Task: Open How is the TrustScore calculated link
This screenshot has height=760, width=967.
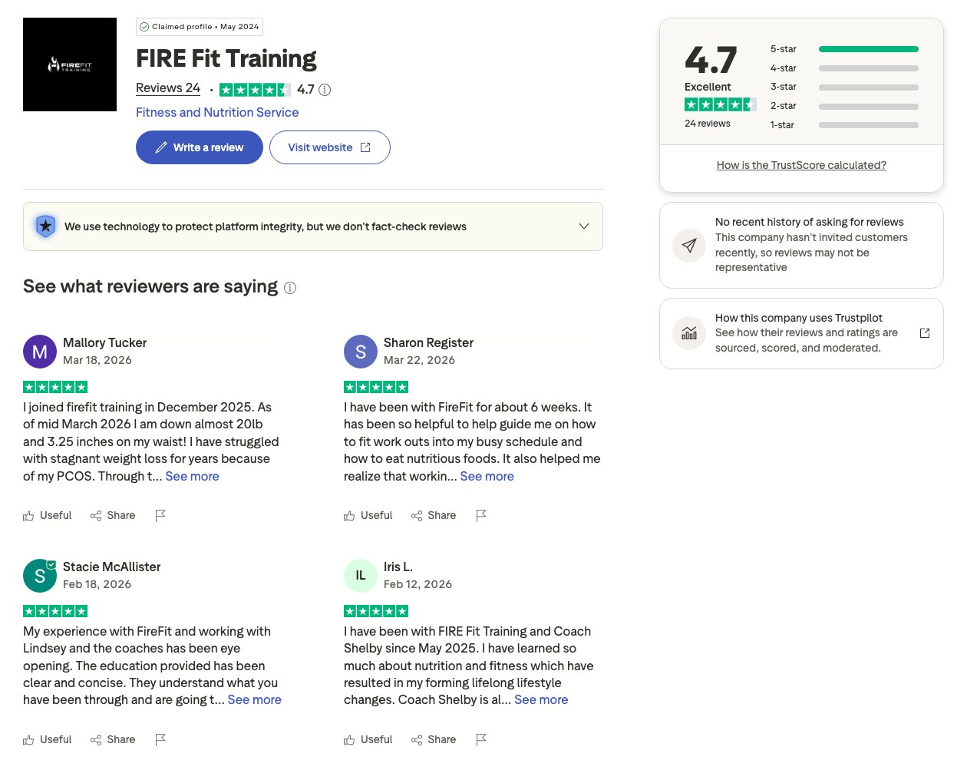Action: tap(801, 165)
